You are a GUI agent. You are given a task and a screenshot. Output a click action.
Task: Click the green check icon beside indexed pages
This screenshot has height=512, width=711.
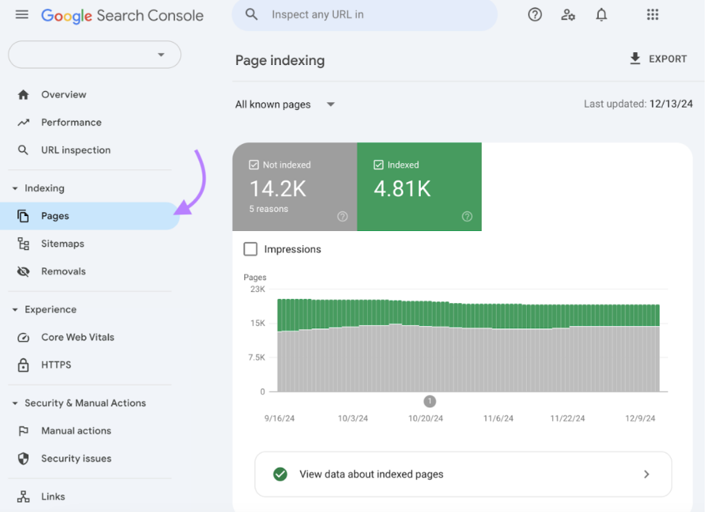click(280, 474)
